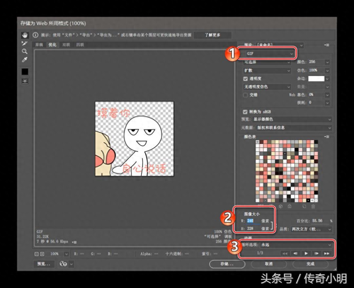
Task: Click the black eyedropper color swatch
Action: [x=25, y=71]
